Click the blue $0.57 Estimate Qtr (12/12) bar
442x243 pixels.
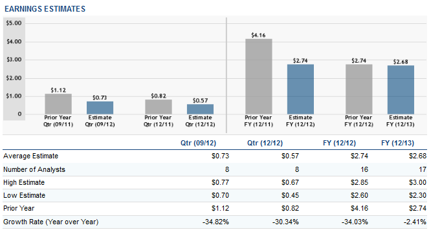pos(200,109)
